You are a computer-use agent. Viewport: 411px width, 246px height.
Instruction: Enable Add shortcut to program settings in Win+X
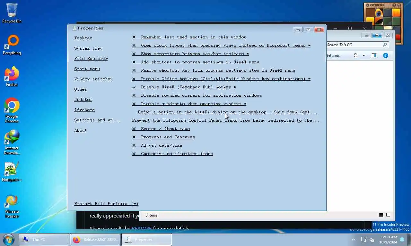pos(196,62)
